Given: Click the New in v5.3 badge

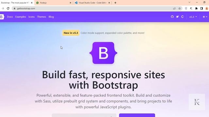Looking at the screenshot, I should click(71, 33).
